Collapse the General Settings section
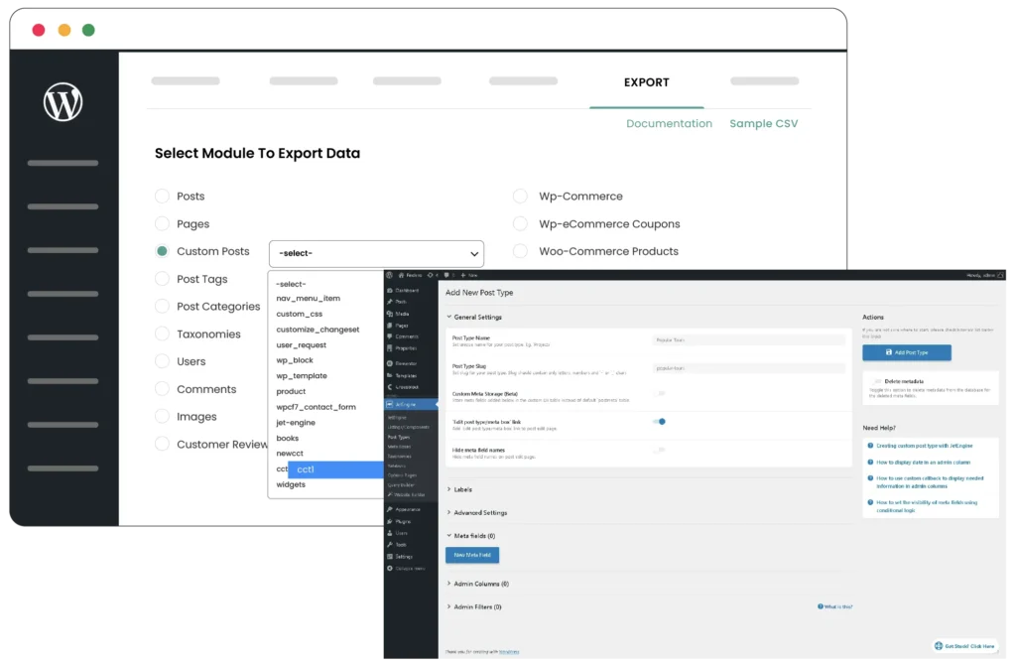Image resolution: width=1016 pixels, height=667 pixels. point(474,318)
